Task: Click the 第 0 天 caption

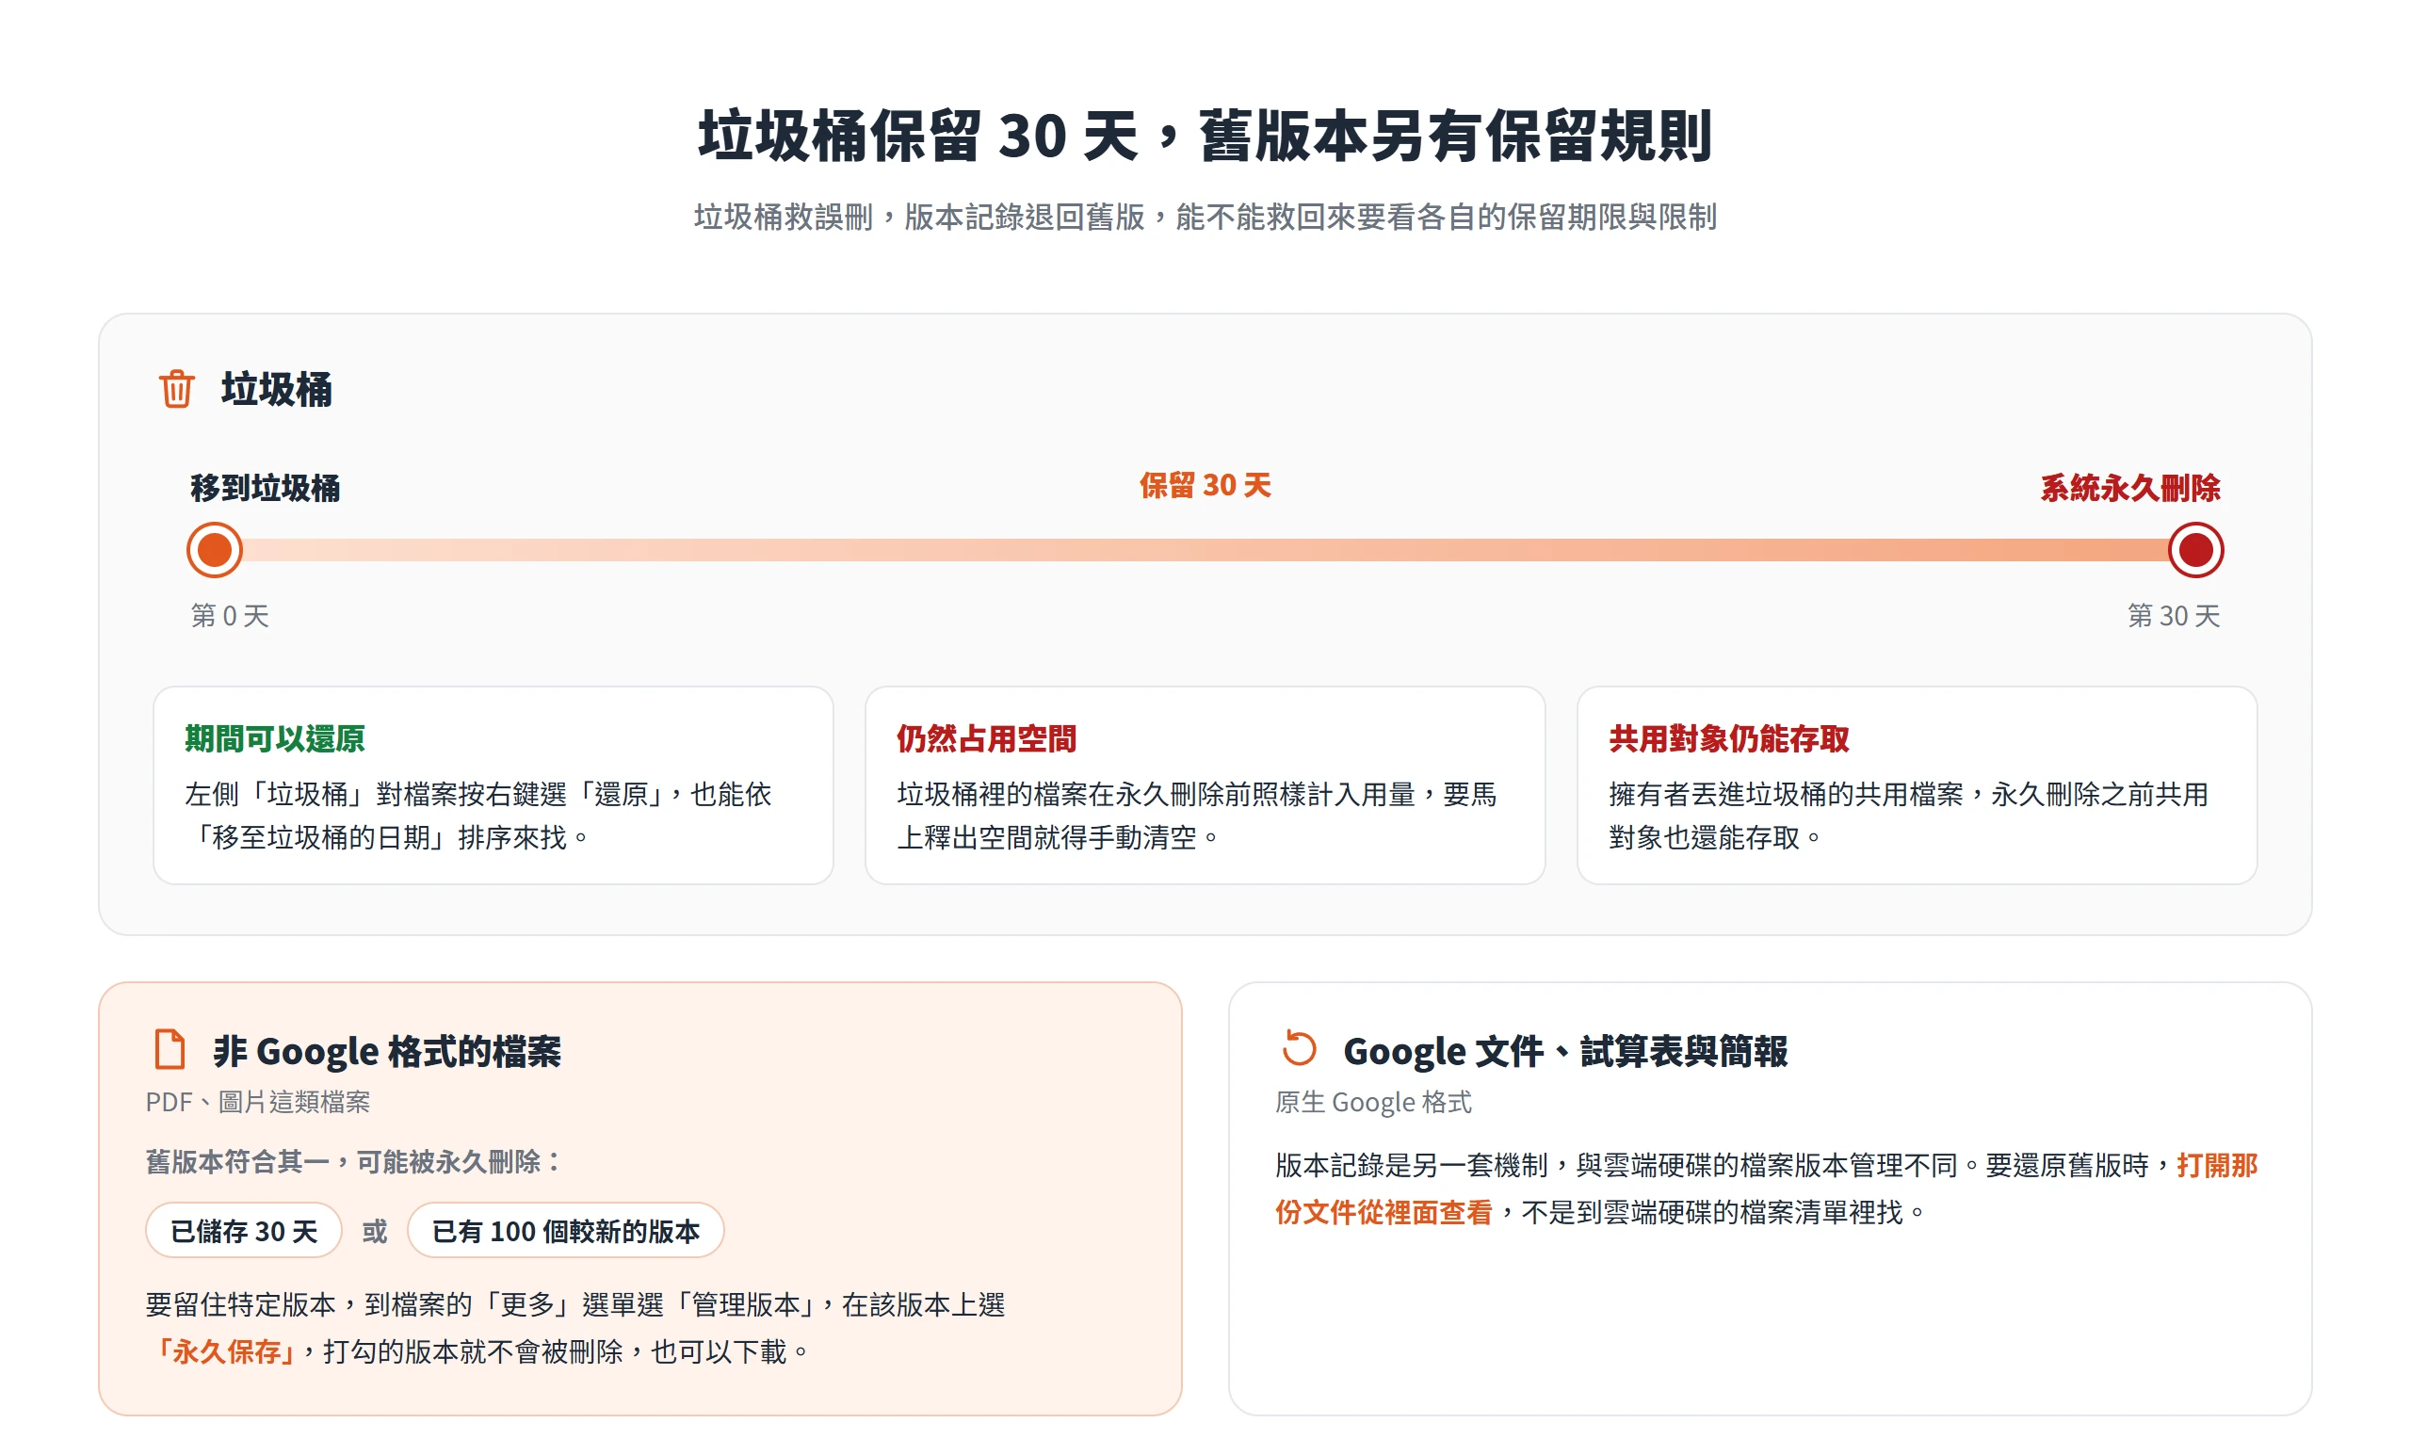Action: [x=229, y=615]
